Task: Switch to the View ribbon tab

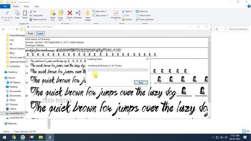Action: click(x=36, y=6)
